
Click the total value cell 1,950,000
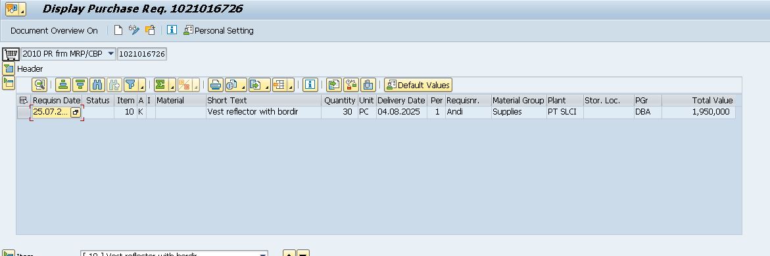click(698, 112)
